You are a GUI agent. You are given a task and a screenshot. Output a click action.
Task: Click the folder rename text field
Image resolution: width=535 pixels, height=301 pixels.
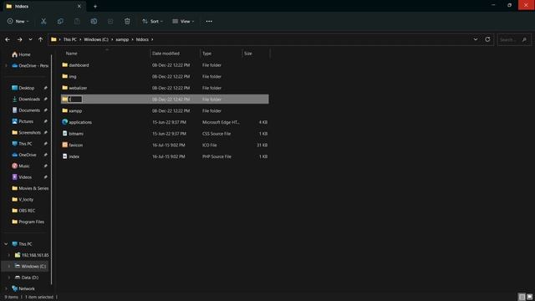point(75,99)
